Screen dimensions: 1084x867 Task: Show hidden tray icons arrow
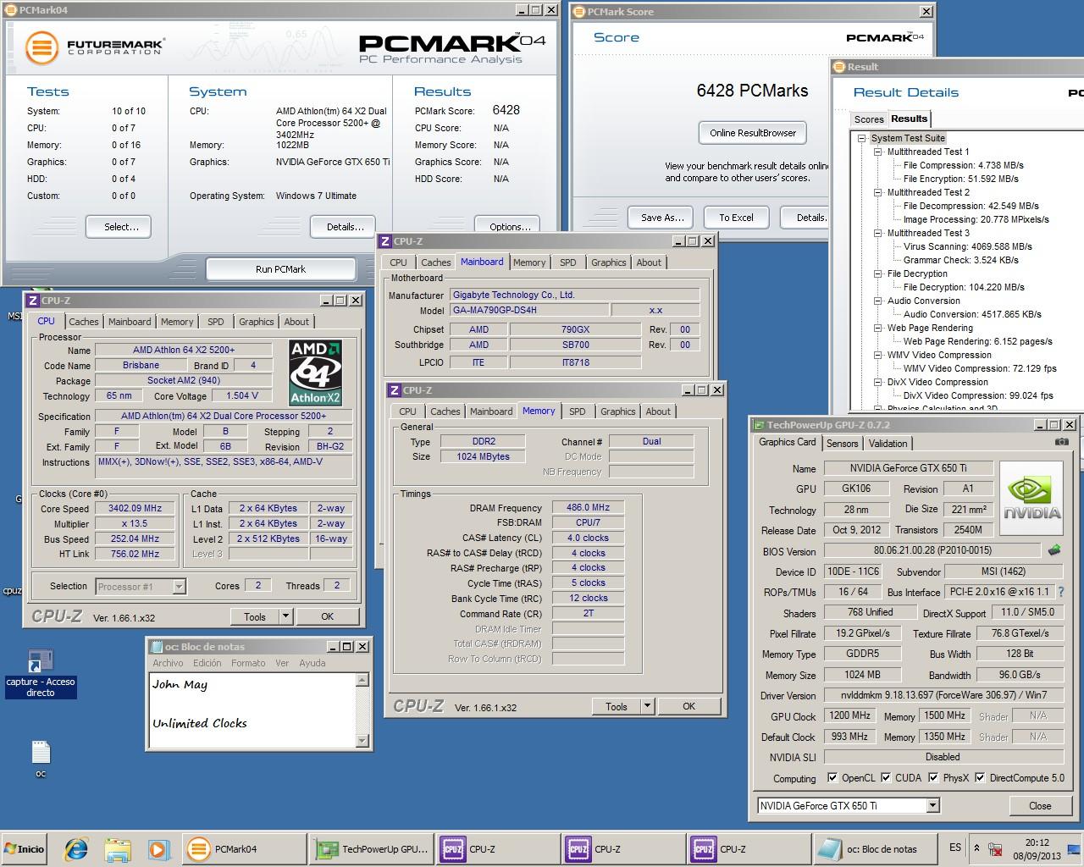[976, 848]
